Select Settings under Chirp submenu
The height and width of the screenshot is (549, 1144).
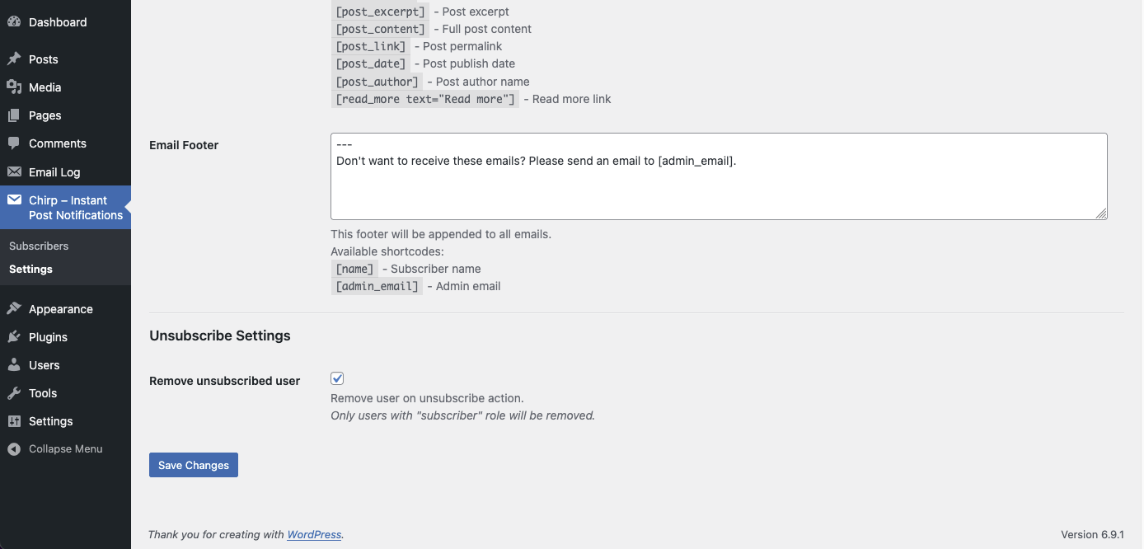30,269
